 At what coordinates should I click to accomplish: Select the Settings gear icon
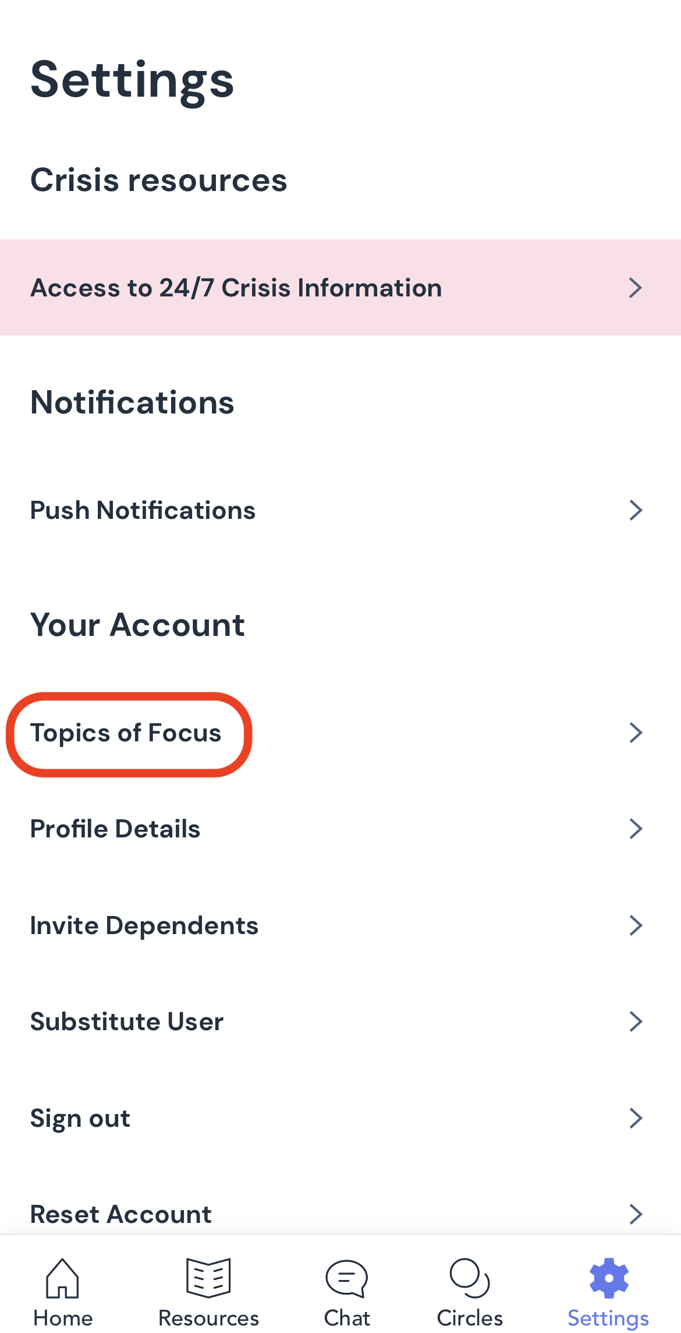point(608,1278)
